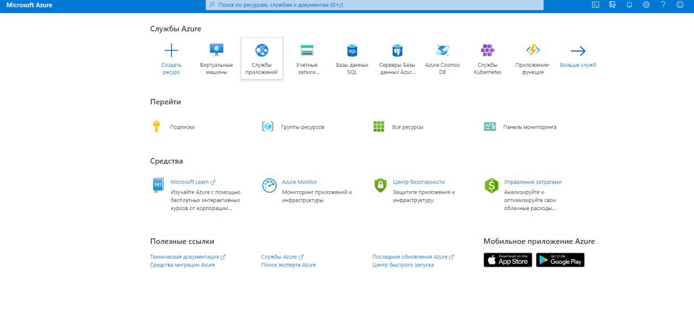Click the Базы данных SQL text label

[352, 68]
